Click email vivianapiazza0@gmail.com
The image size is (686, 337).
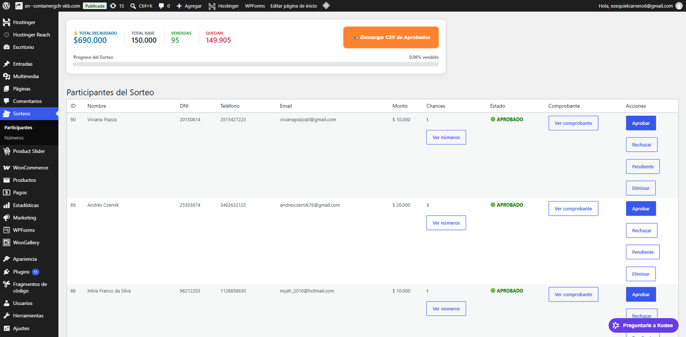[308, 120]
